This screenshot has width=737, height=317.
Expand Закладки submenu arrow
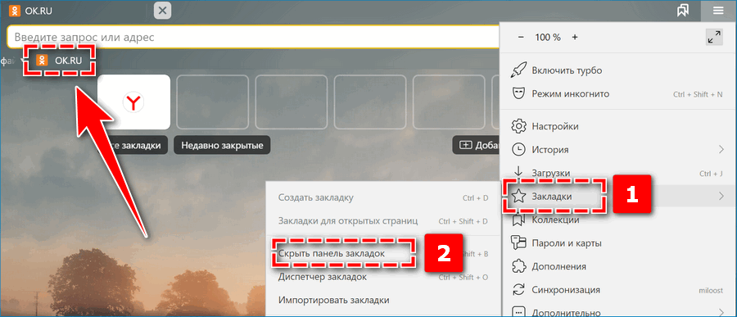coord(721,197)
